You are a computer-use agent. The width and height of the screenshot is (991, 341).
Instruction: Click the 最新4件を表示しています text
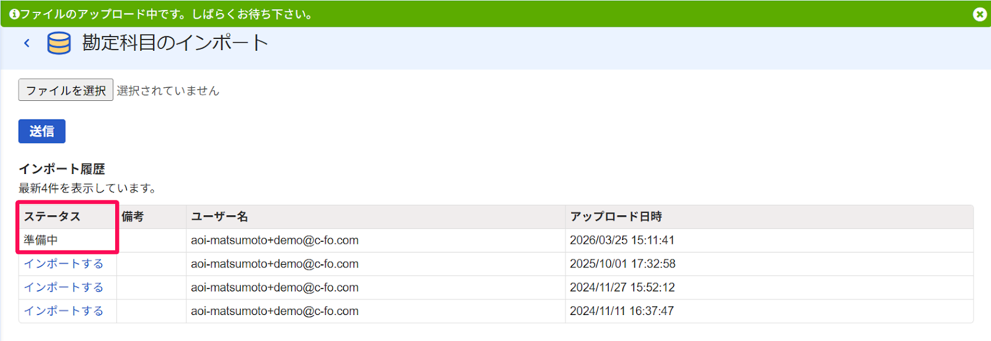click(x=87, y=188)
